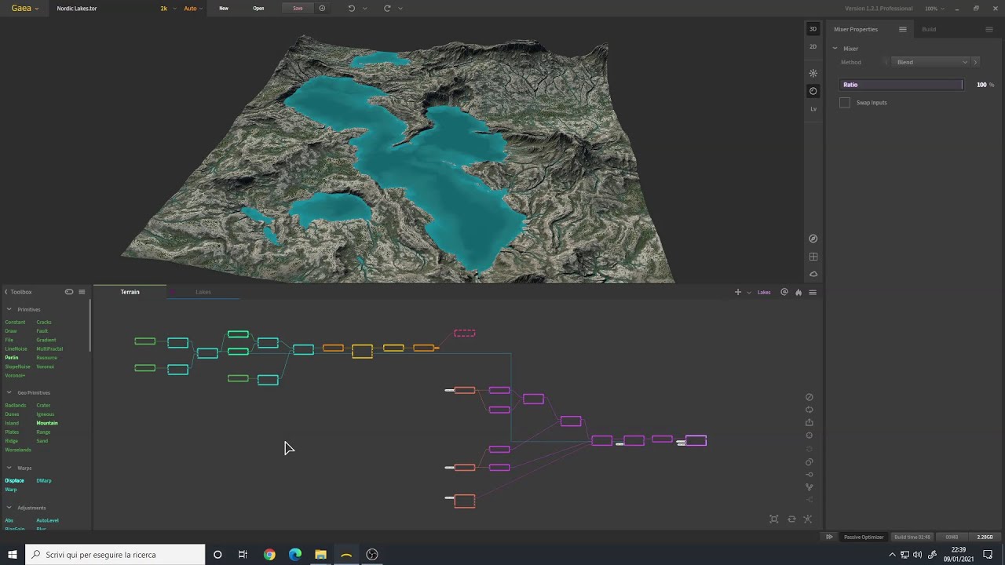1005x565 pixels.
Task: Collapse the Primitives section
Action: (x=9, y=309)
